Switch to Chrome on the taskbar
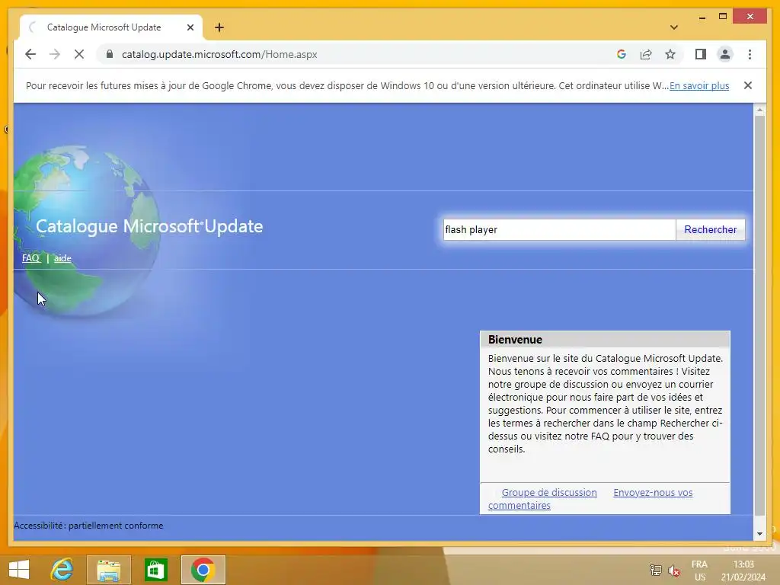Image resolution: width=780 pixels, height=585 pixels. click(x=203, y=570)
